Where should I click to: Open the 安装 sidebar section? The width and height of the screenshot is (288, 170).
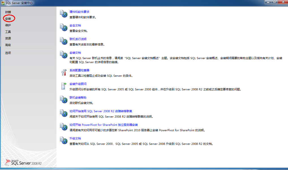pyautogui.click(x=8, y=19)
